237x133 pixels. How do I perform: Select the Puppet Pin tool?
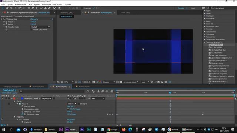(59, 8)
